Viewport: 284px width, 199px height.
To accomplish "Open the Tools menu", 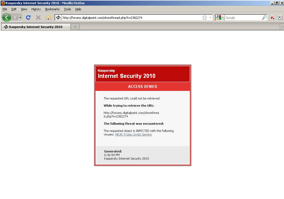I will pyautogui.click(x=67, y=9).
